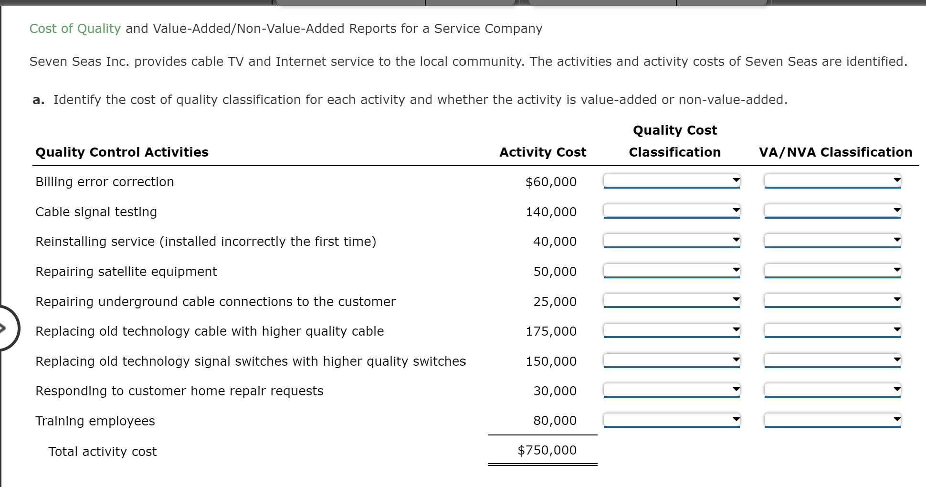
Task: Open Quality Cost dropdown for signal switches row
Action: tap(672, 360)
